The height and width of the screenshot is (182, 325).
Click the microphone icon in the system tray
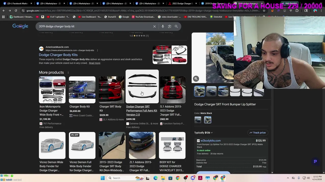(299, 178)
